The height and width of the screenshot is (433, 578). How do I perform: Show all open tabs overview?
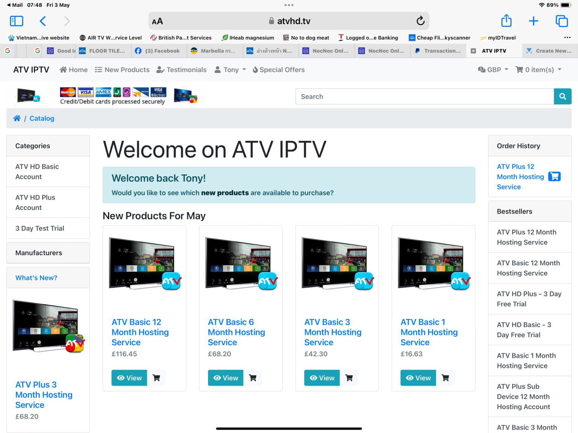click(x=561, y=21)
